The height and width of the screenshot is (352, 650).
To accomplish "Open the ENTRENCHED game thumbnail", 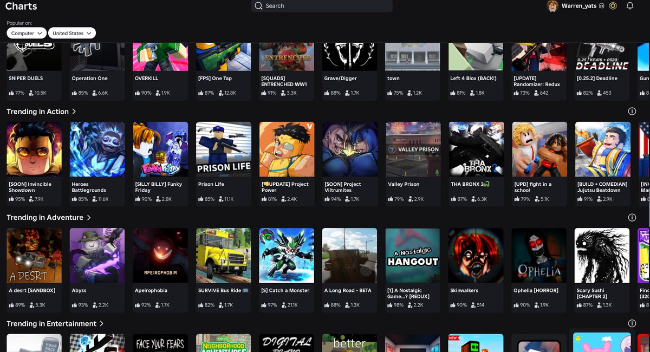I will [x=287, y=56].
